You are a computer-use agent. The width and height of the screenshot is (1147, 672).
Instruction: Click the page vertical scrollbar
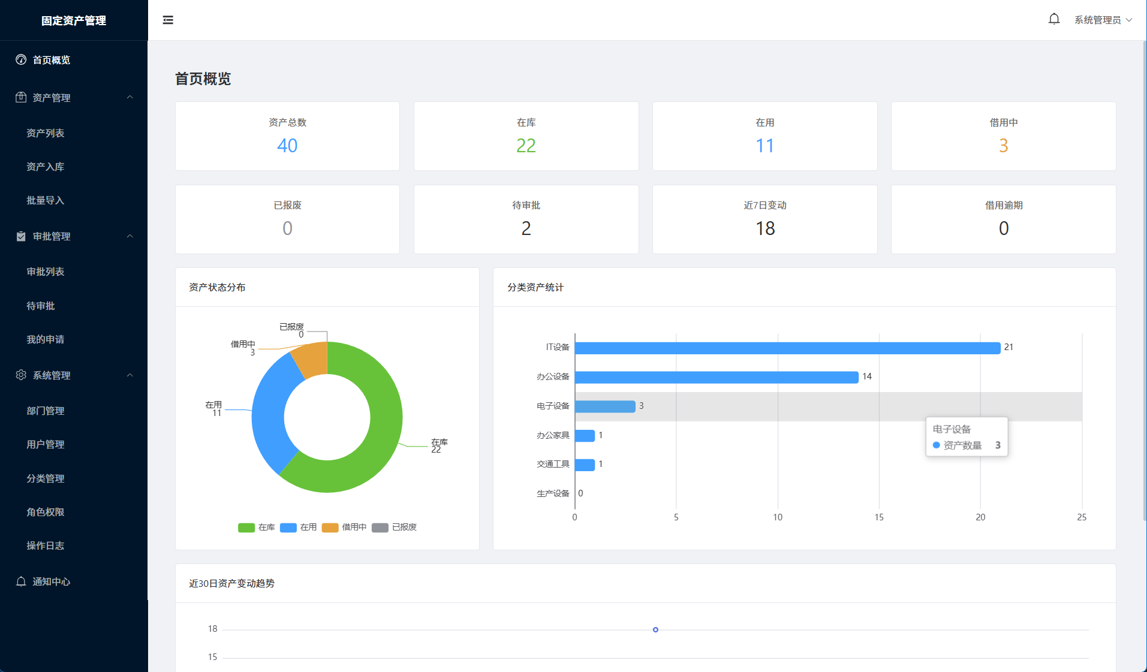(x=1145, y=282)
